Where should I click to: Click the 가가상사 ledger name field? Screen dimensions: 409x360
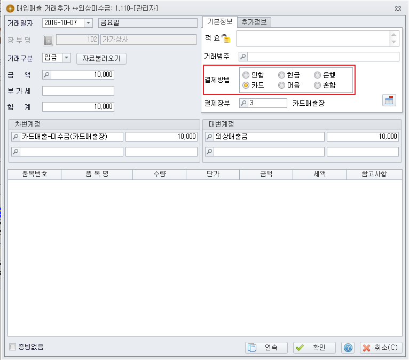tap(148, 40)
